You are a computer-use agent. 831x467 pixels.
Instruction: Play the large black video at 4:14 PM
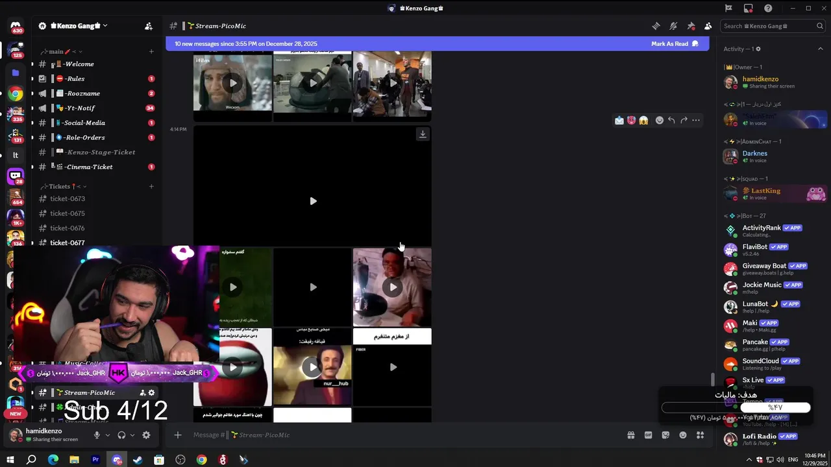(x=313, y=201)
